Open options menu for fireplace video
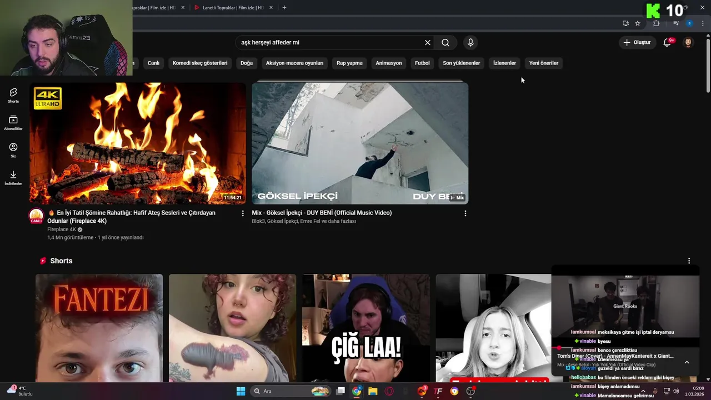 click(x=243, y=213)
